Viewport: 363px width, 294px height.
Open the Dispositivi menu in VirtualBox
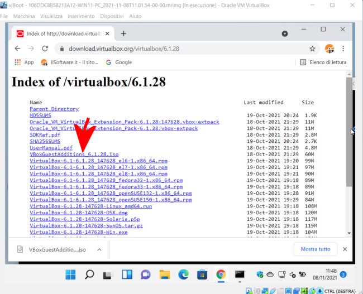coord(111,16)
